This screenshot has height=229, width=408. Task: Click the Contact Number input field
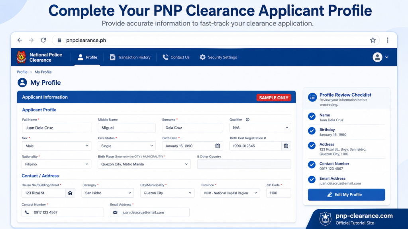coord(63,212)
